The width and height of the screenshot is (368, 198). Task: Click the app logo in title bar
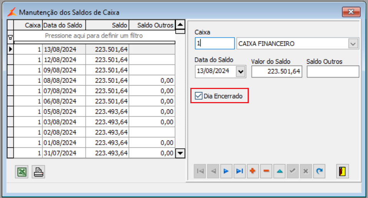click(x=12, y=12)
